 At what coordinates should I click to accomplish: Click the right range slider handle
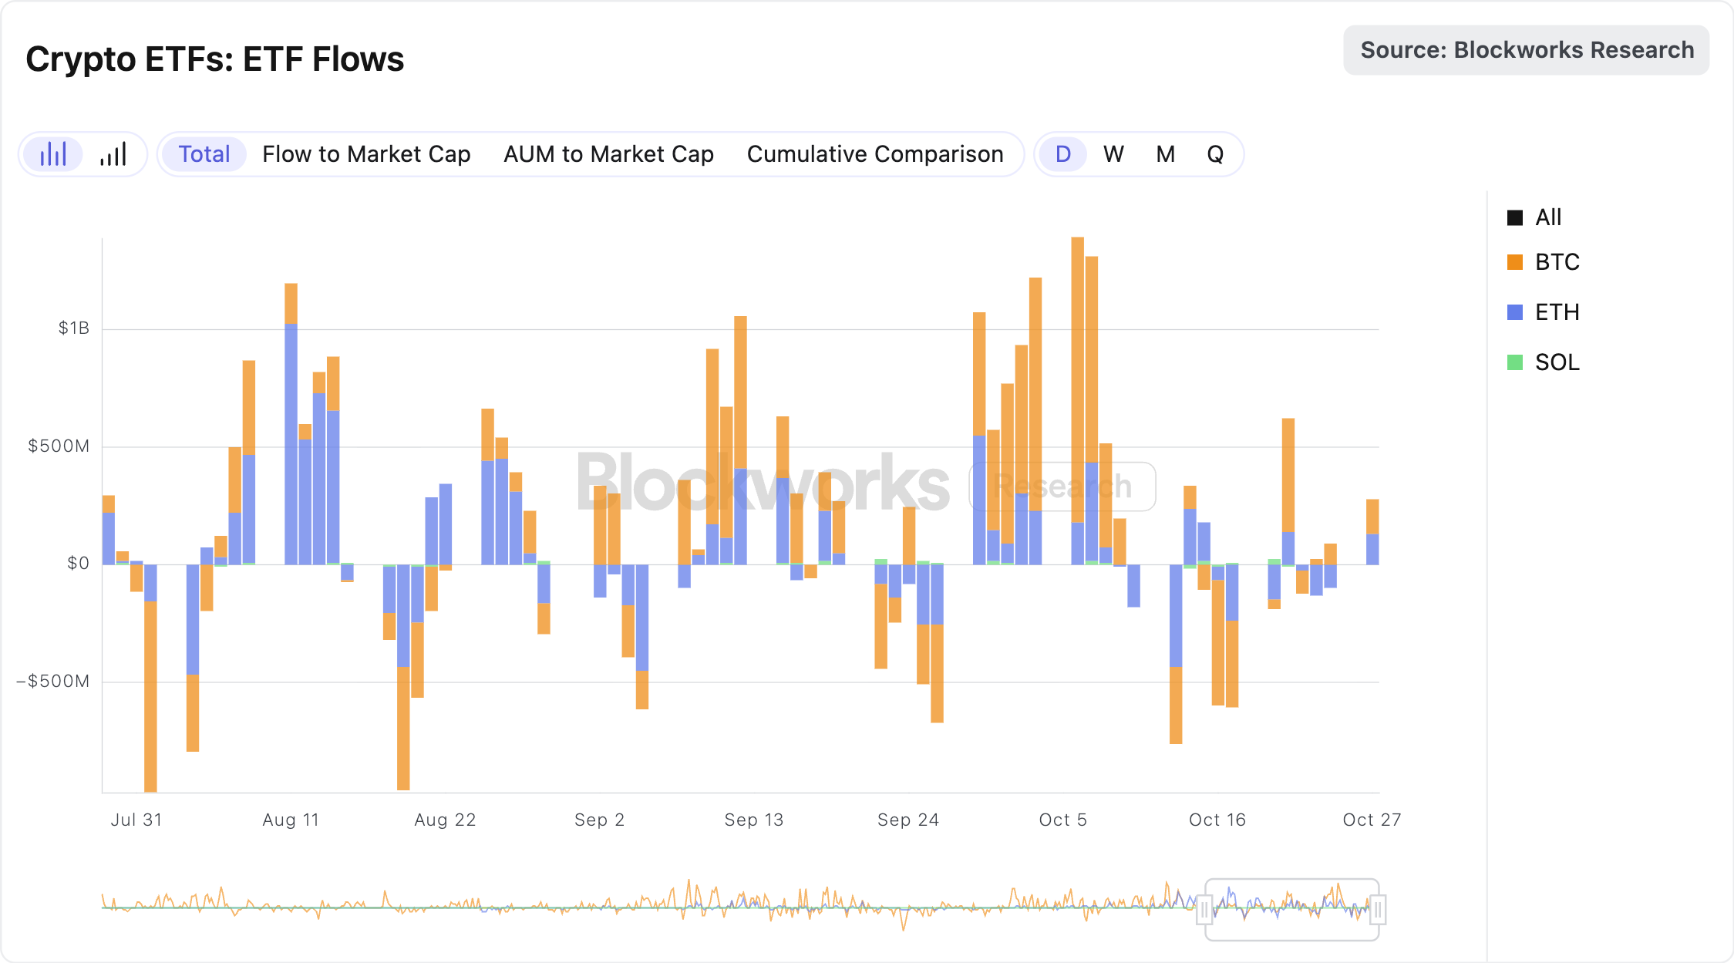pyautogui.click(x=1378, y=910)
